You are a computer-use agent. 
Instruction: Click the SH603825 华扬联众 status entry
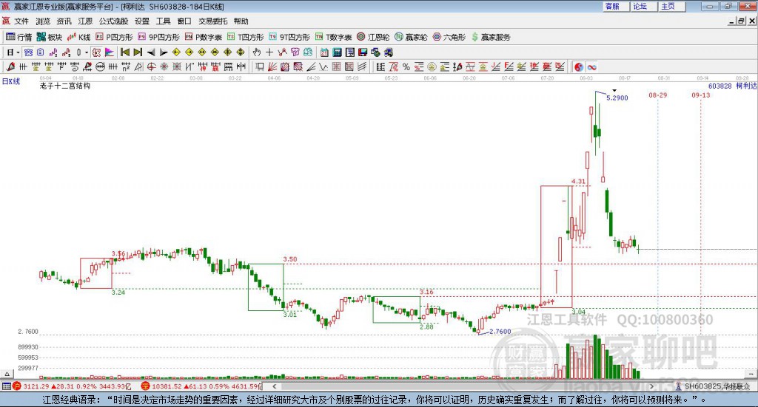click(714, 386)
